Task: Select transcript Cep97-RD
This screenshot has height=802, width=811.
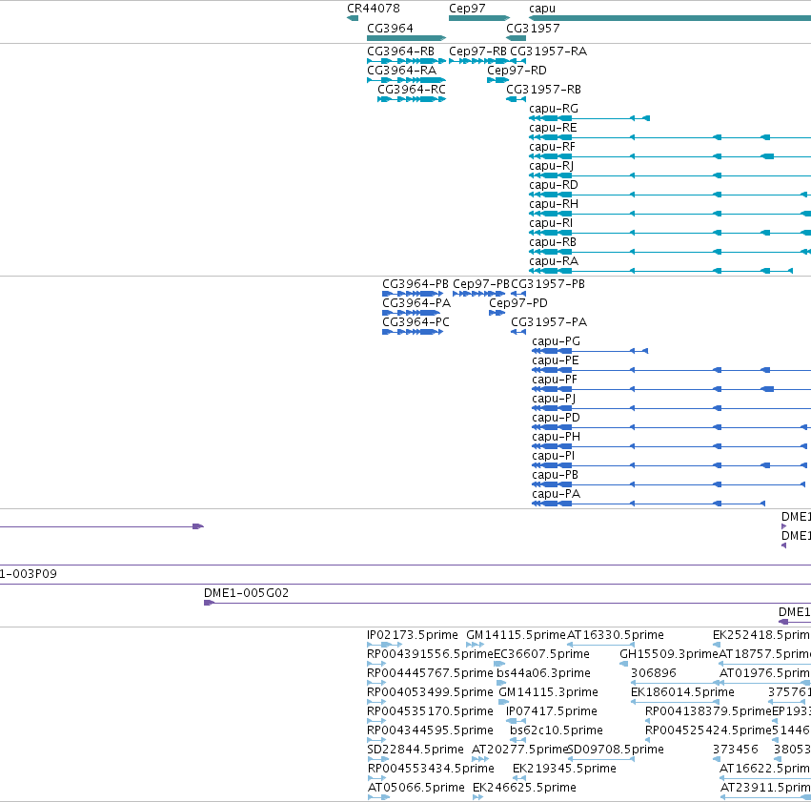Action: point(517,71)
